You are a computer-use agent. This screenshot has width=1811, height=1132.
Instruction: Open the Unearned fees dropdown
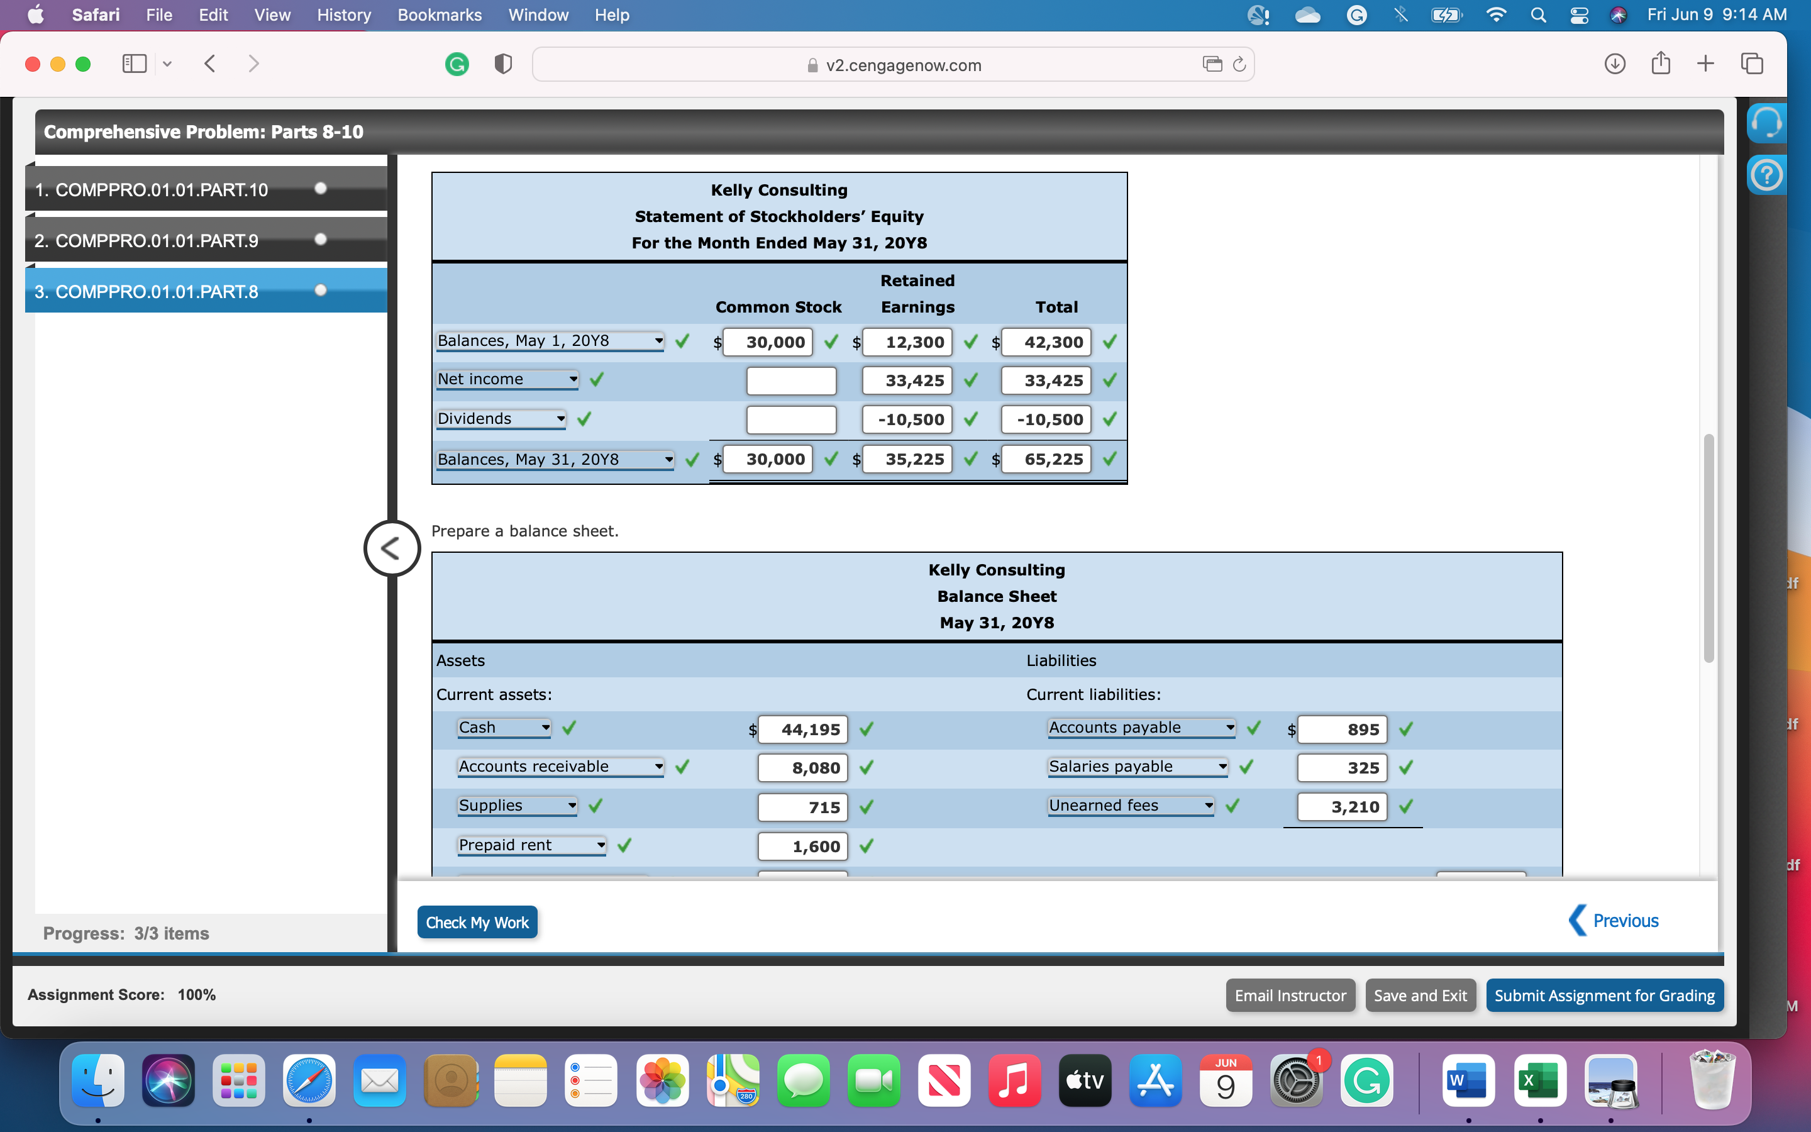click(x=1130, y=806)
